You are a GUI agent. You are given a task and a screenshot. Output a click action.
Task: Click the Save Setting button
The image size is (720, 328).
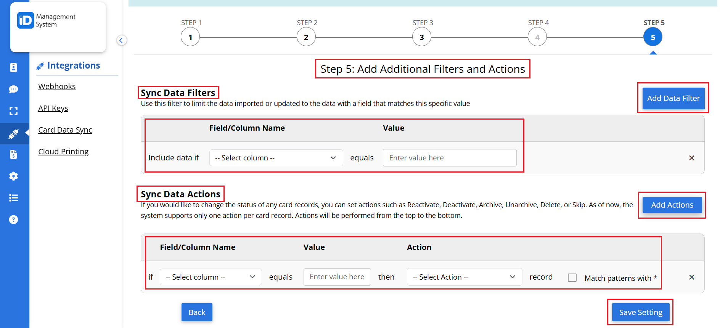pos(641,312)
